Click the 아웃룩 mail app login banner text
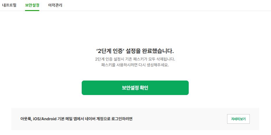 pos(78,119)
